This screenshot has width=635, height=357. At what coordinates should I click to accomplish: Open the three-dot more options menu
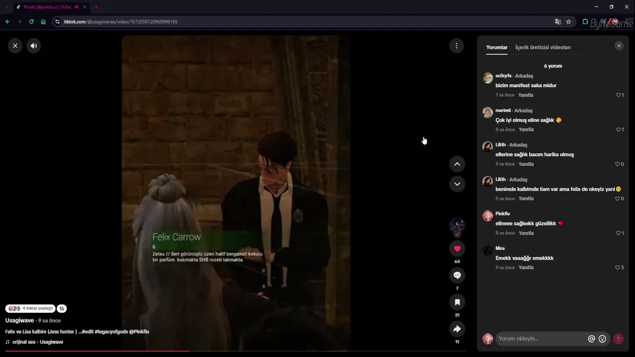(457, 46)
